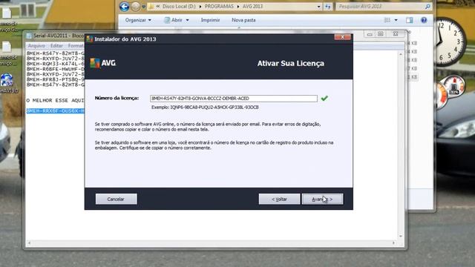Viewport: 475px width, 267px height.
Task: Click Abrir in Explorer toolbar
Action: [174, 20]
